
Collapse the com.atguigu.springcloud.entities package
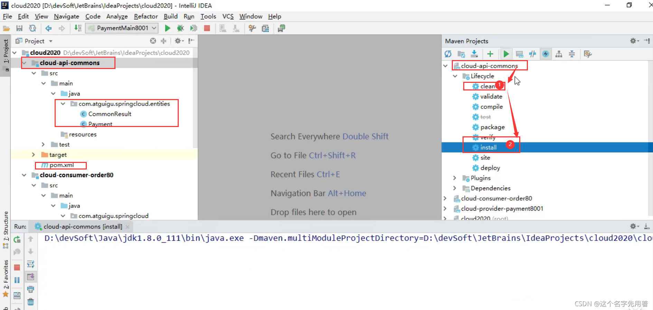click(x=63, y=104)
